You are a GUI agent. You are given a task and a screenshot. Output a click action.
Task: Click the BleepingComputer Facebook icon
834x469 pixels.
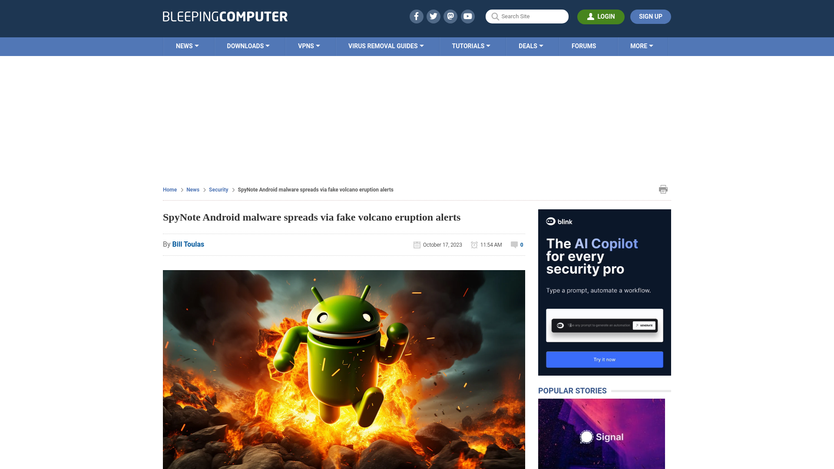[x=416, y=16]
